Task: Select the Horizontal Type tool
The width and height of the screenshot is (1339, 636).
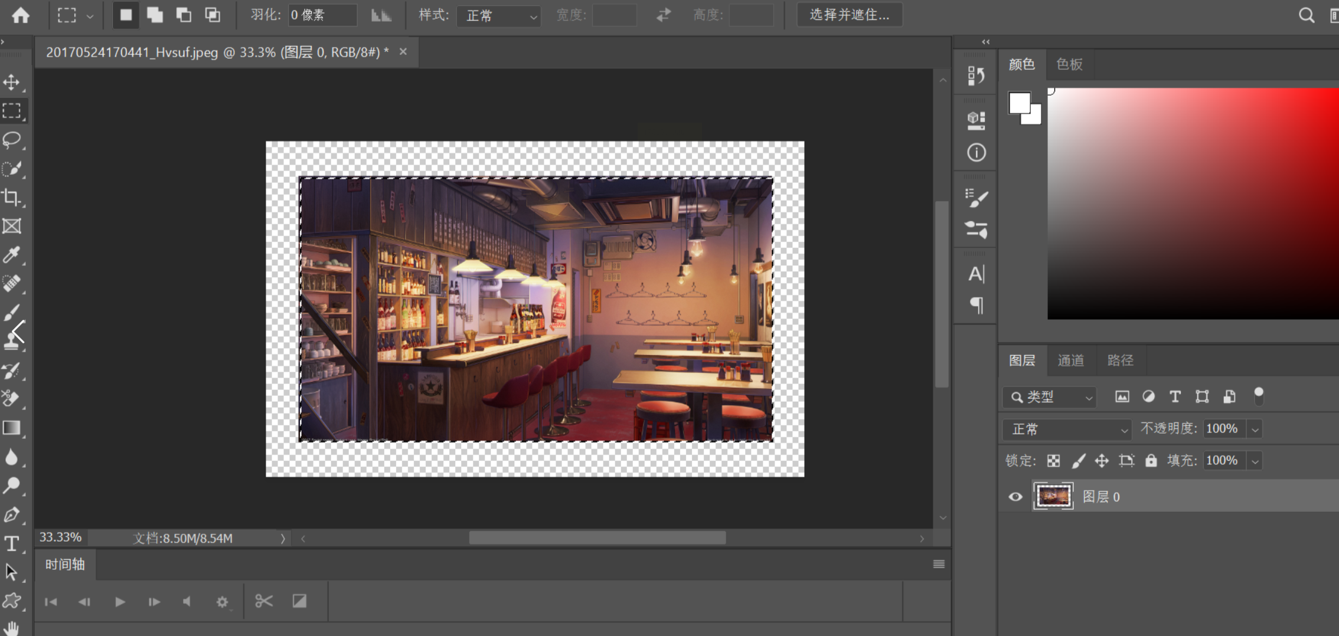Action: click(x=12, y=543)
